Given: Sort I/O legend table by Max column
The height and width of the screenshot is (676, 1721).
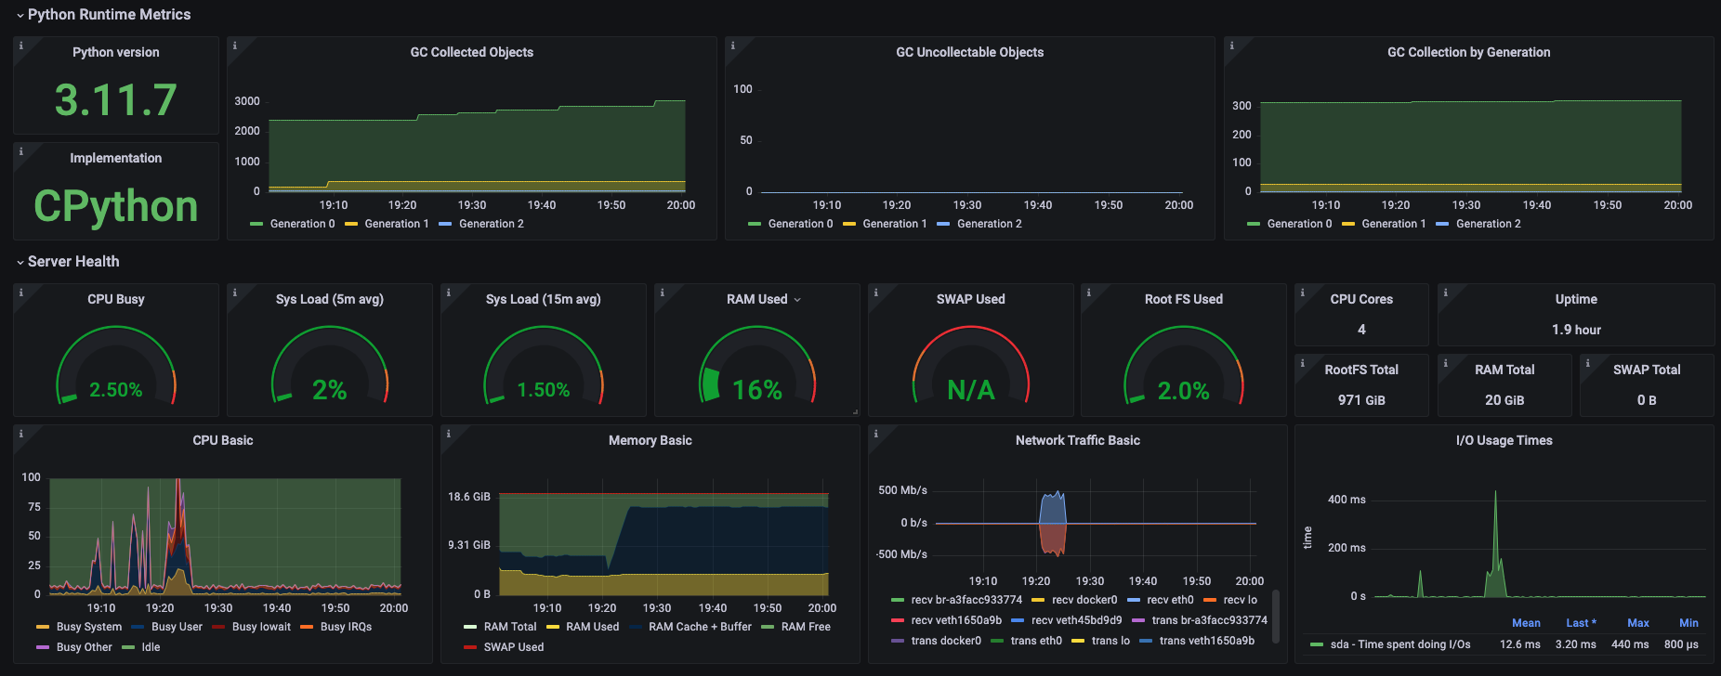Looking at the screenshot, I should point(1637,623).
